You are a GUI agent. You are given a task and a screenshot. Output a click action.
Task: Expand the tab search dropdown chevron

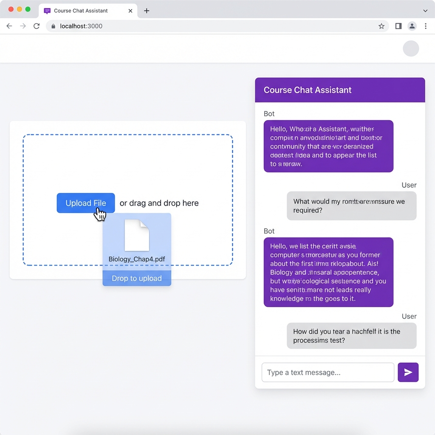(x=425, y=11)
